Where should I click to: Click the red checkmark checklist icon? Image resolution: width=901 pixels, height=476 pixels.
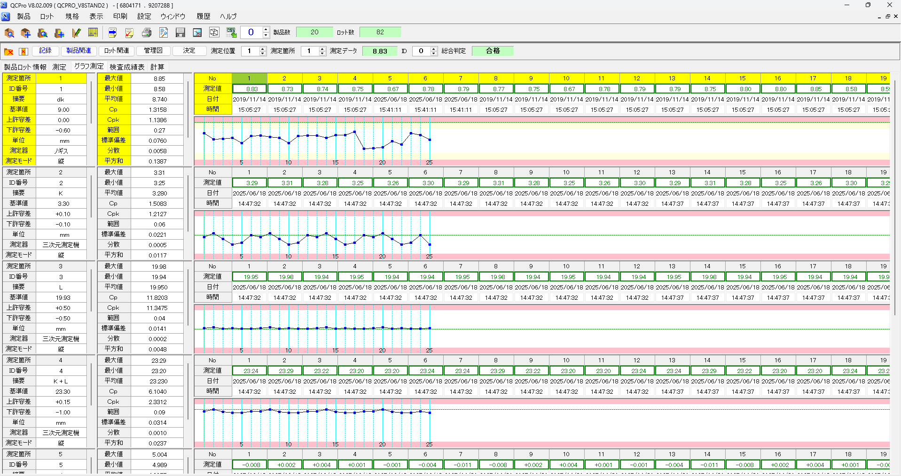click(129, 32)
